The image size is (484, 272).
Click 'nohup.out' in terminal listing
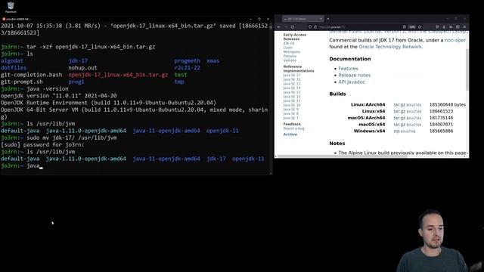[82, 68]
